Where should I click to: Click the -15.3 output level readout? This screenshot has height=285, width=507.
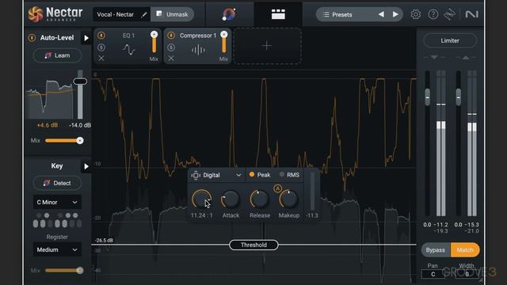[x=472, y=225]
